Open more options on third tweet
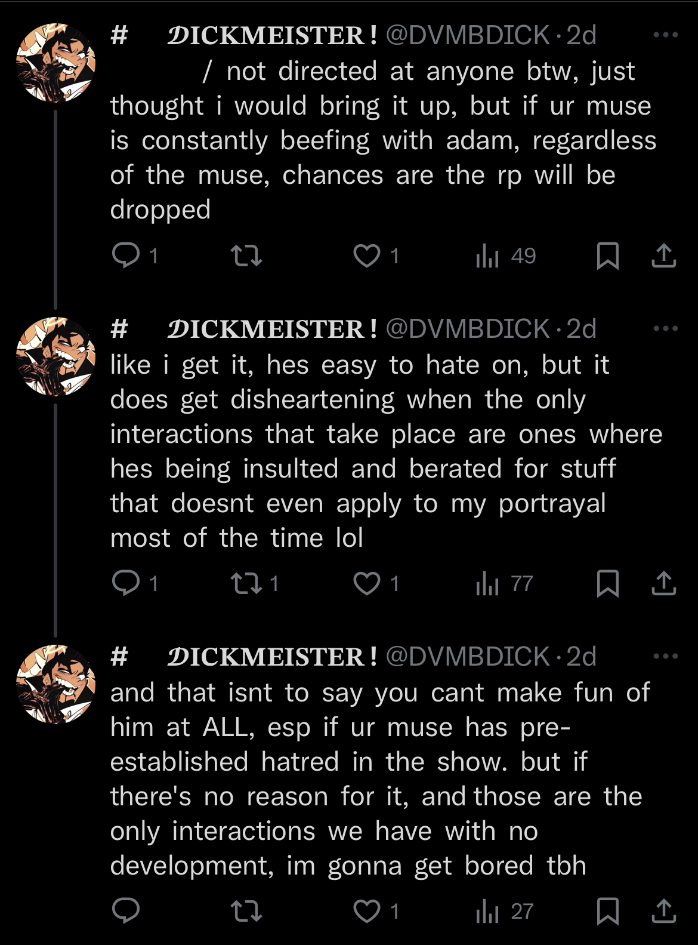 pos(666,657)
